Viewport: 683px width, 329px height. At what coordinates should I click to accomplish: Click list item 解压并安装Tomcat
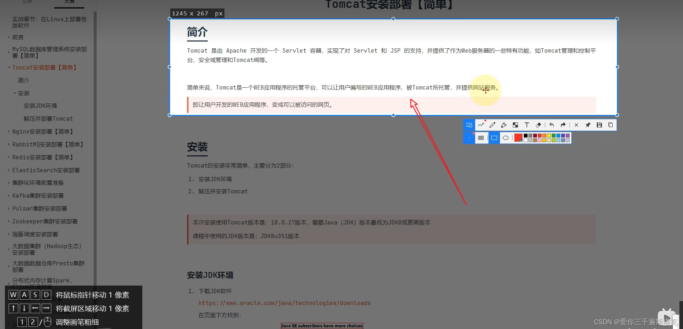[x=223, y=191]
